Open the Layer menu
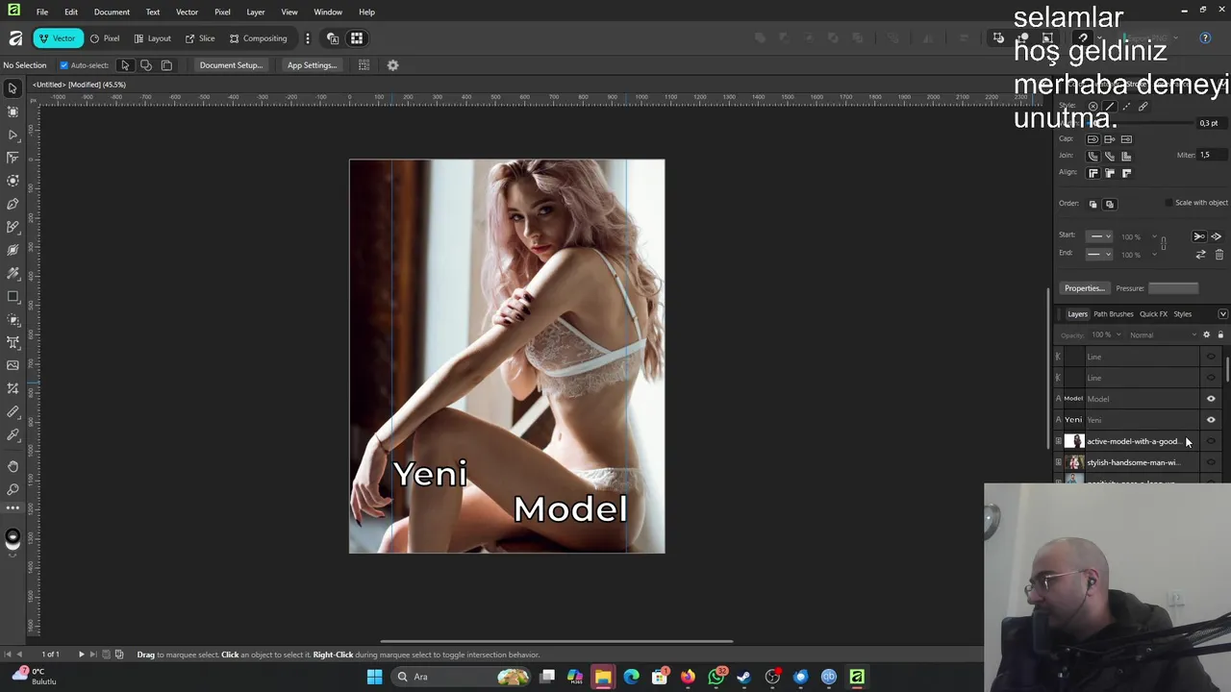This screenshot has width=1231, height=692. (x=255, y=12)
